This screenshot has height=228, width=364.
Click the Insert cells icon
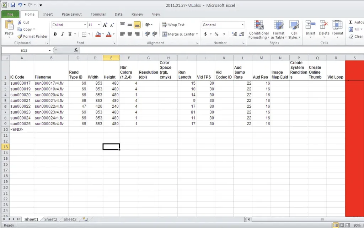click(x=310, y=26)
